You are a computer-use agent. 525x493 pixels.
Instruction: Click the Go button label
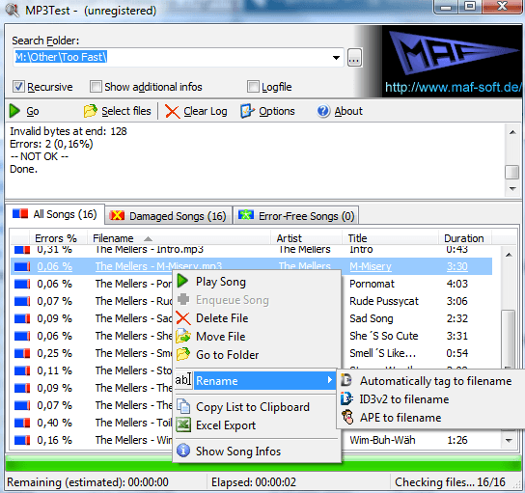(33, 111)
